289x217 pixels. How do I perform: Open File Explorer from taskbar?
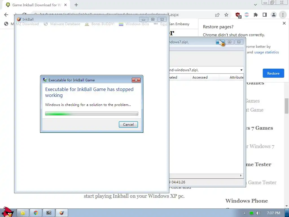(x=23, y=213)
